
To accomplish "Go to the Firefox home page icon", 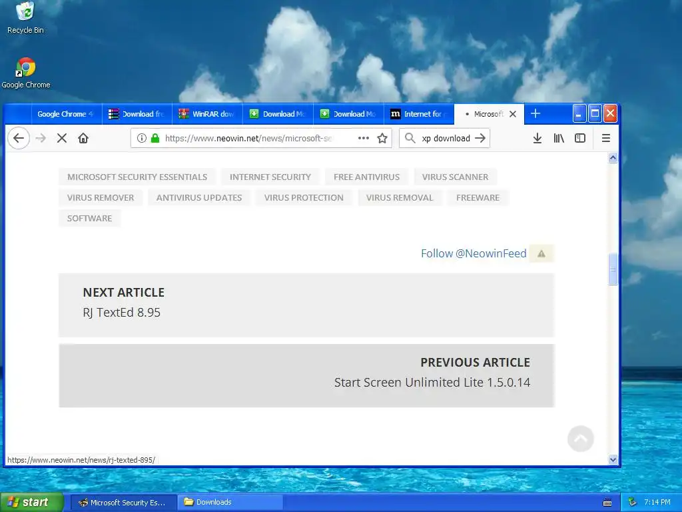I will [x=83, y=139].
